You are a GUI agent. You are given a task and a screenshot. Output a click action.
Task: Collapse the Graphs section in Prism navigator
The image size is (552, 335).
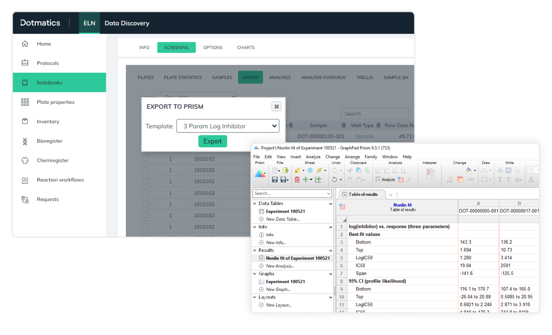point(255,274)
